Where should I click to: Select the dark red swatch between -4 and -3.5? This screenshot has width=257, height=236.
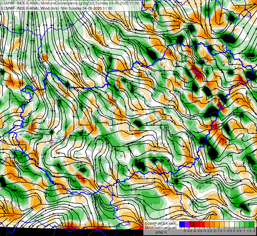click(x=197, y=224)
